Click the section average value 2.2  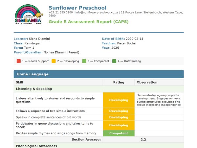click(x=143, y=139)
